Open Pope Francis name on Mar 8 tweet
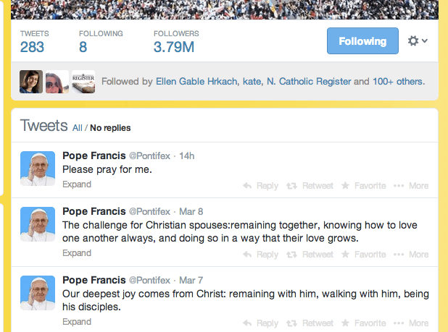 pos(94,211)
